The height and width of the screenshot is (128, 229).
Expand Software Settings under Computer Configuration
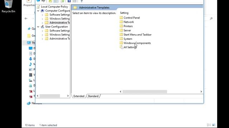pyautogui.click(x=42, y=15)
